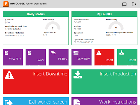Click the large Insert Downtime button
Image resolution: width=140 pixels, height=105 pixels.
click(36, 81)
